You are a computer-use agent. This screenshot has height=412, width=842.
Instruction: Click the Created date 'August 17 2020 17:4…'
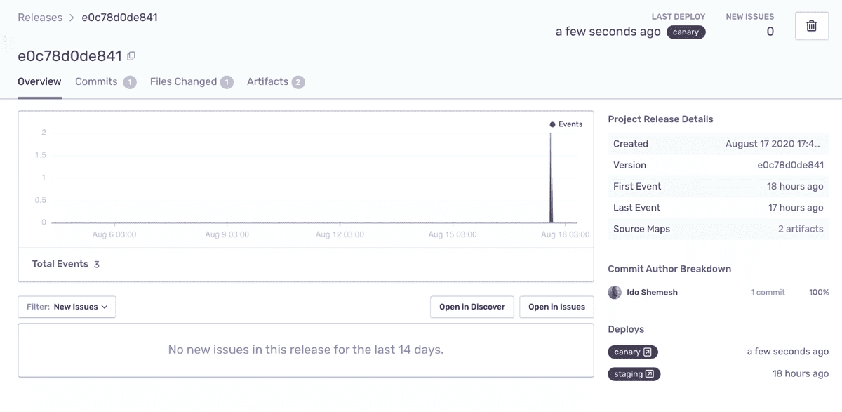pos(773,144)
